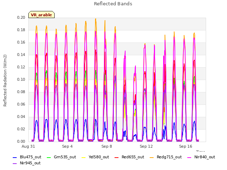Click the Aug 31 x-axis tick label
Viewport: 227px width, 170px height.
click(28, 146)
